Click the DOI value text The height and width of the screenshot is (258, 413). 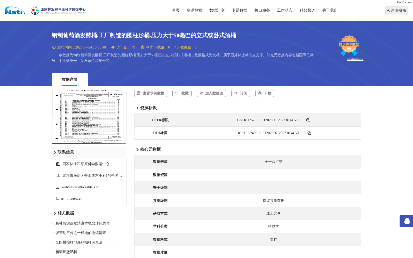pos(268,133)
